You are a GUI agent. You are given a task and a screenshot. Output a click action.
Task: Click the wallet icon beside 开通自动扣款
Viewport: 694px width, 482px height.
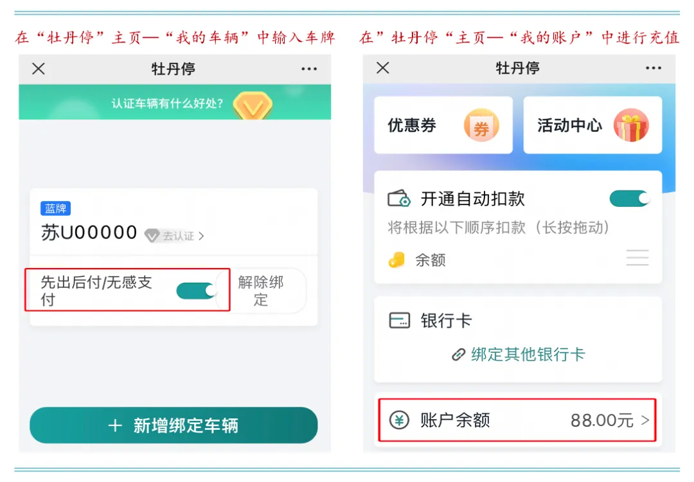pos(399,199)
